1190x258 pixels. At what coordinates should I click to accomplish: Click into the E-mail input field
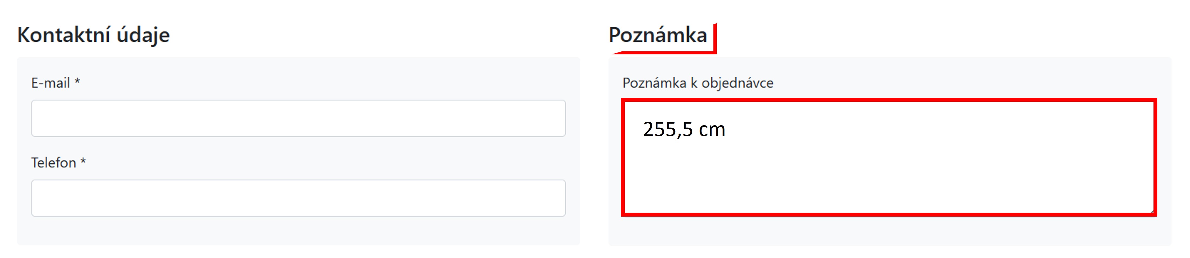tap(298, 118)
